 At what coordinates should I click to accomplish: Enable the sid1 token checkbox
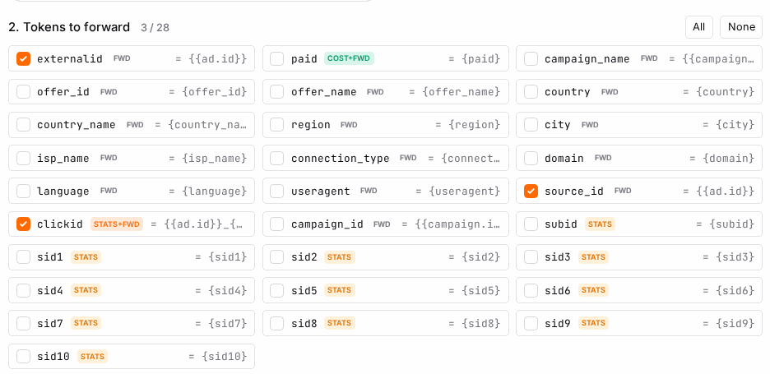24,257
